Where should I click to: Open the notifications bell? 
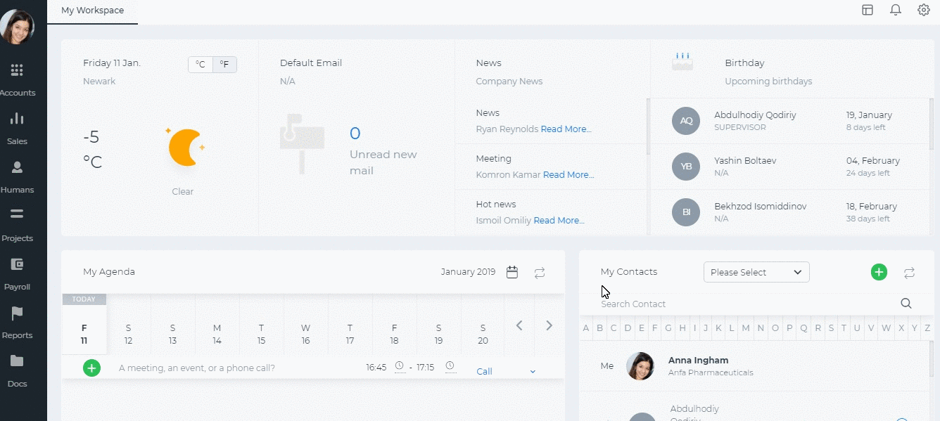tap(896, 10)
